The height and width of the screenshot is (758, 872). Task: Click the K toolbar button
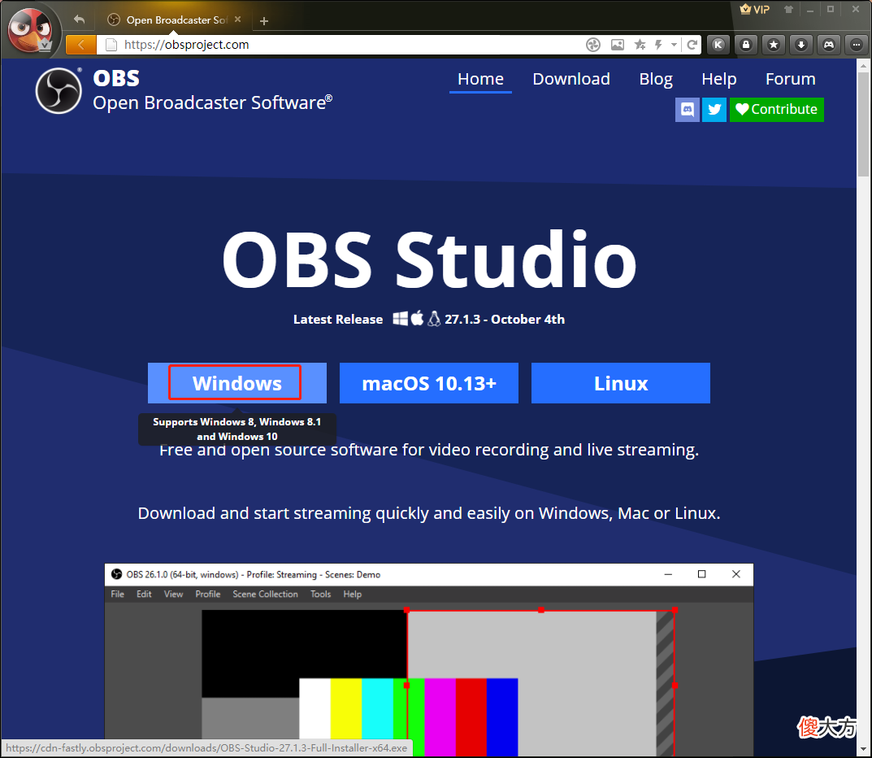718,45
